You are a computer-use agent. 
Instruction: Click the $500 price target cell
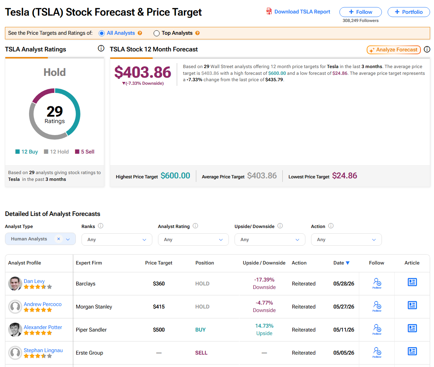click(159, 330)
